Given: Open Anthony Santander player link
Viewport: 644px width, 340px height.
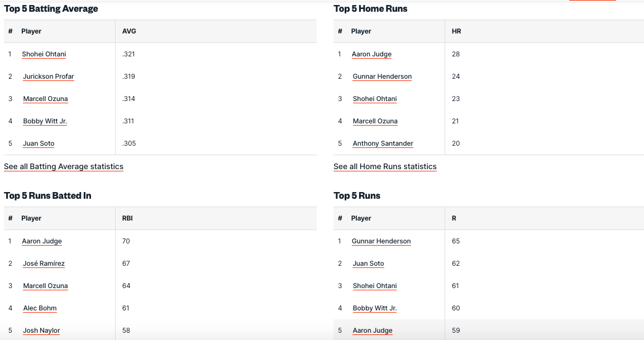Looking at the screenshot, I should point(383,143).
